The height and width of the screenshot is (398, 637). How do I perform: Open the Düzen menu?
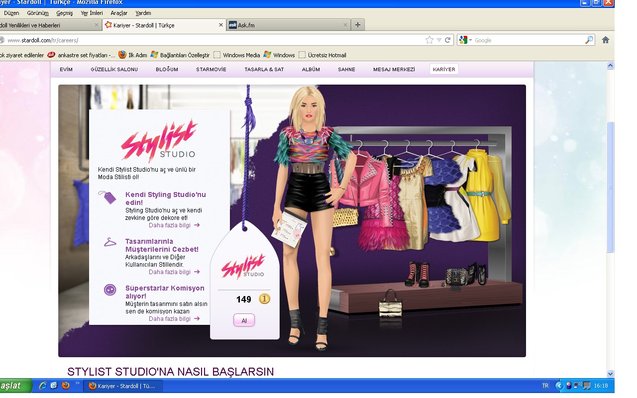(11, 13)
